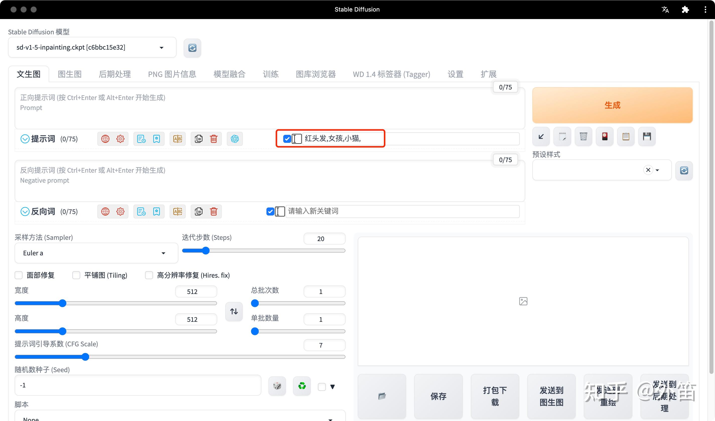Image resolution: width=715 pixels, height=421 pixels.
Task: Click the copy icon in the negative prompt toolbar
Action: (198, 211)
